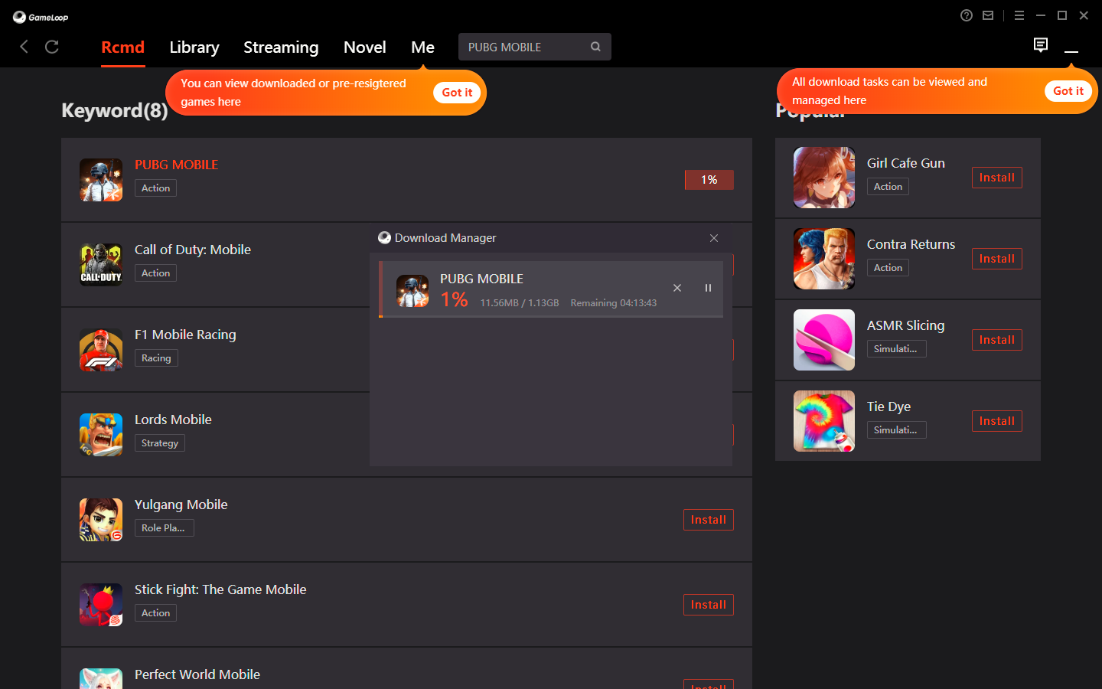The image size is (1102, 689).
Task: Open the hamburger menu in title bar
Action: 1019,15
